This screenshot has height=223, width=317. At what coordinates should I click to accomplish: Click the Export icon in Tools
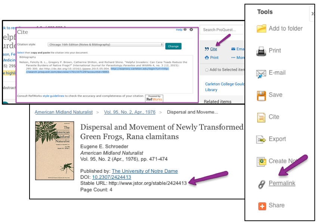[261, 139]
